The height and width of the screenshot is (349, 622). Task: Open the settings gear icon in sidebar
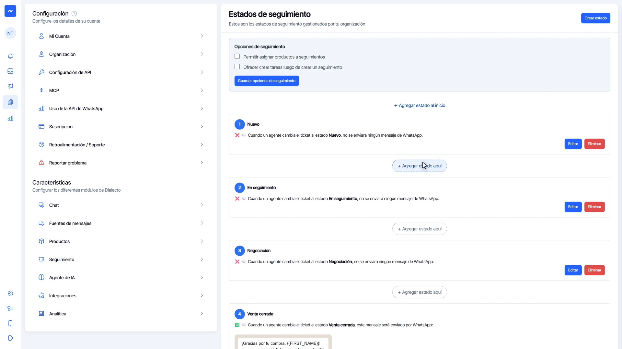tap(10, 293)
